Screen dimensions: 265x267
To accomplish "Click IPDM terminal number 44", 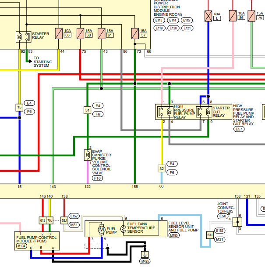I will pos(62,51).
